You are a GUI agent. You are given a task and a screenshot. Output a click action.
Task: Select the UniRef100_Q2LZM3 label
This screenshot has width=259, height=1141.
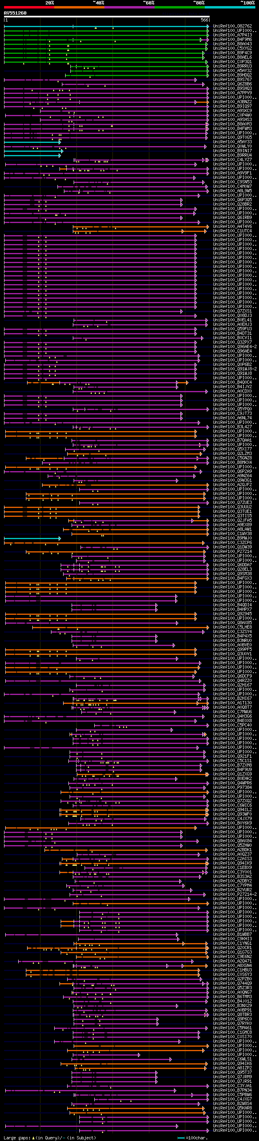(x=232, y=454)
